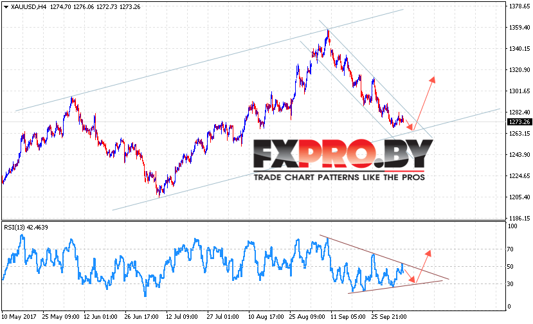
Task: Select the 25 Sep 21:00 date marker
Action: pyautogui.click(x=388, y=317)
